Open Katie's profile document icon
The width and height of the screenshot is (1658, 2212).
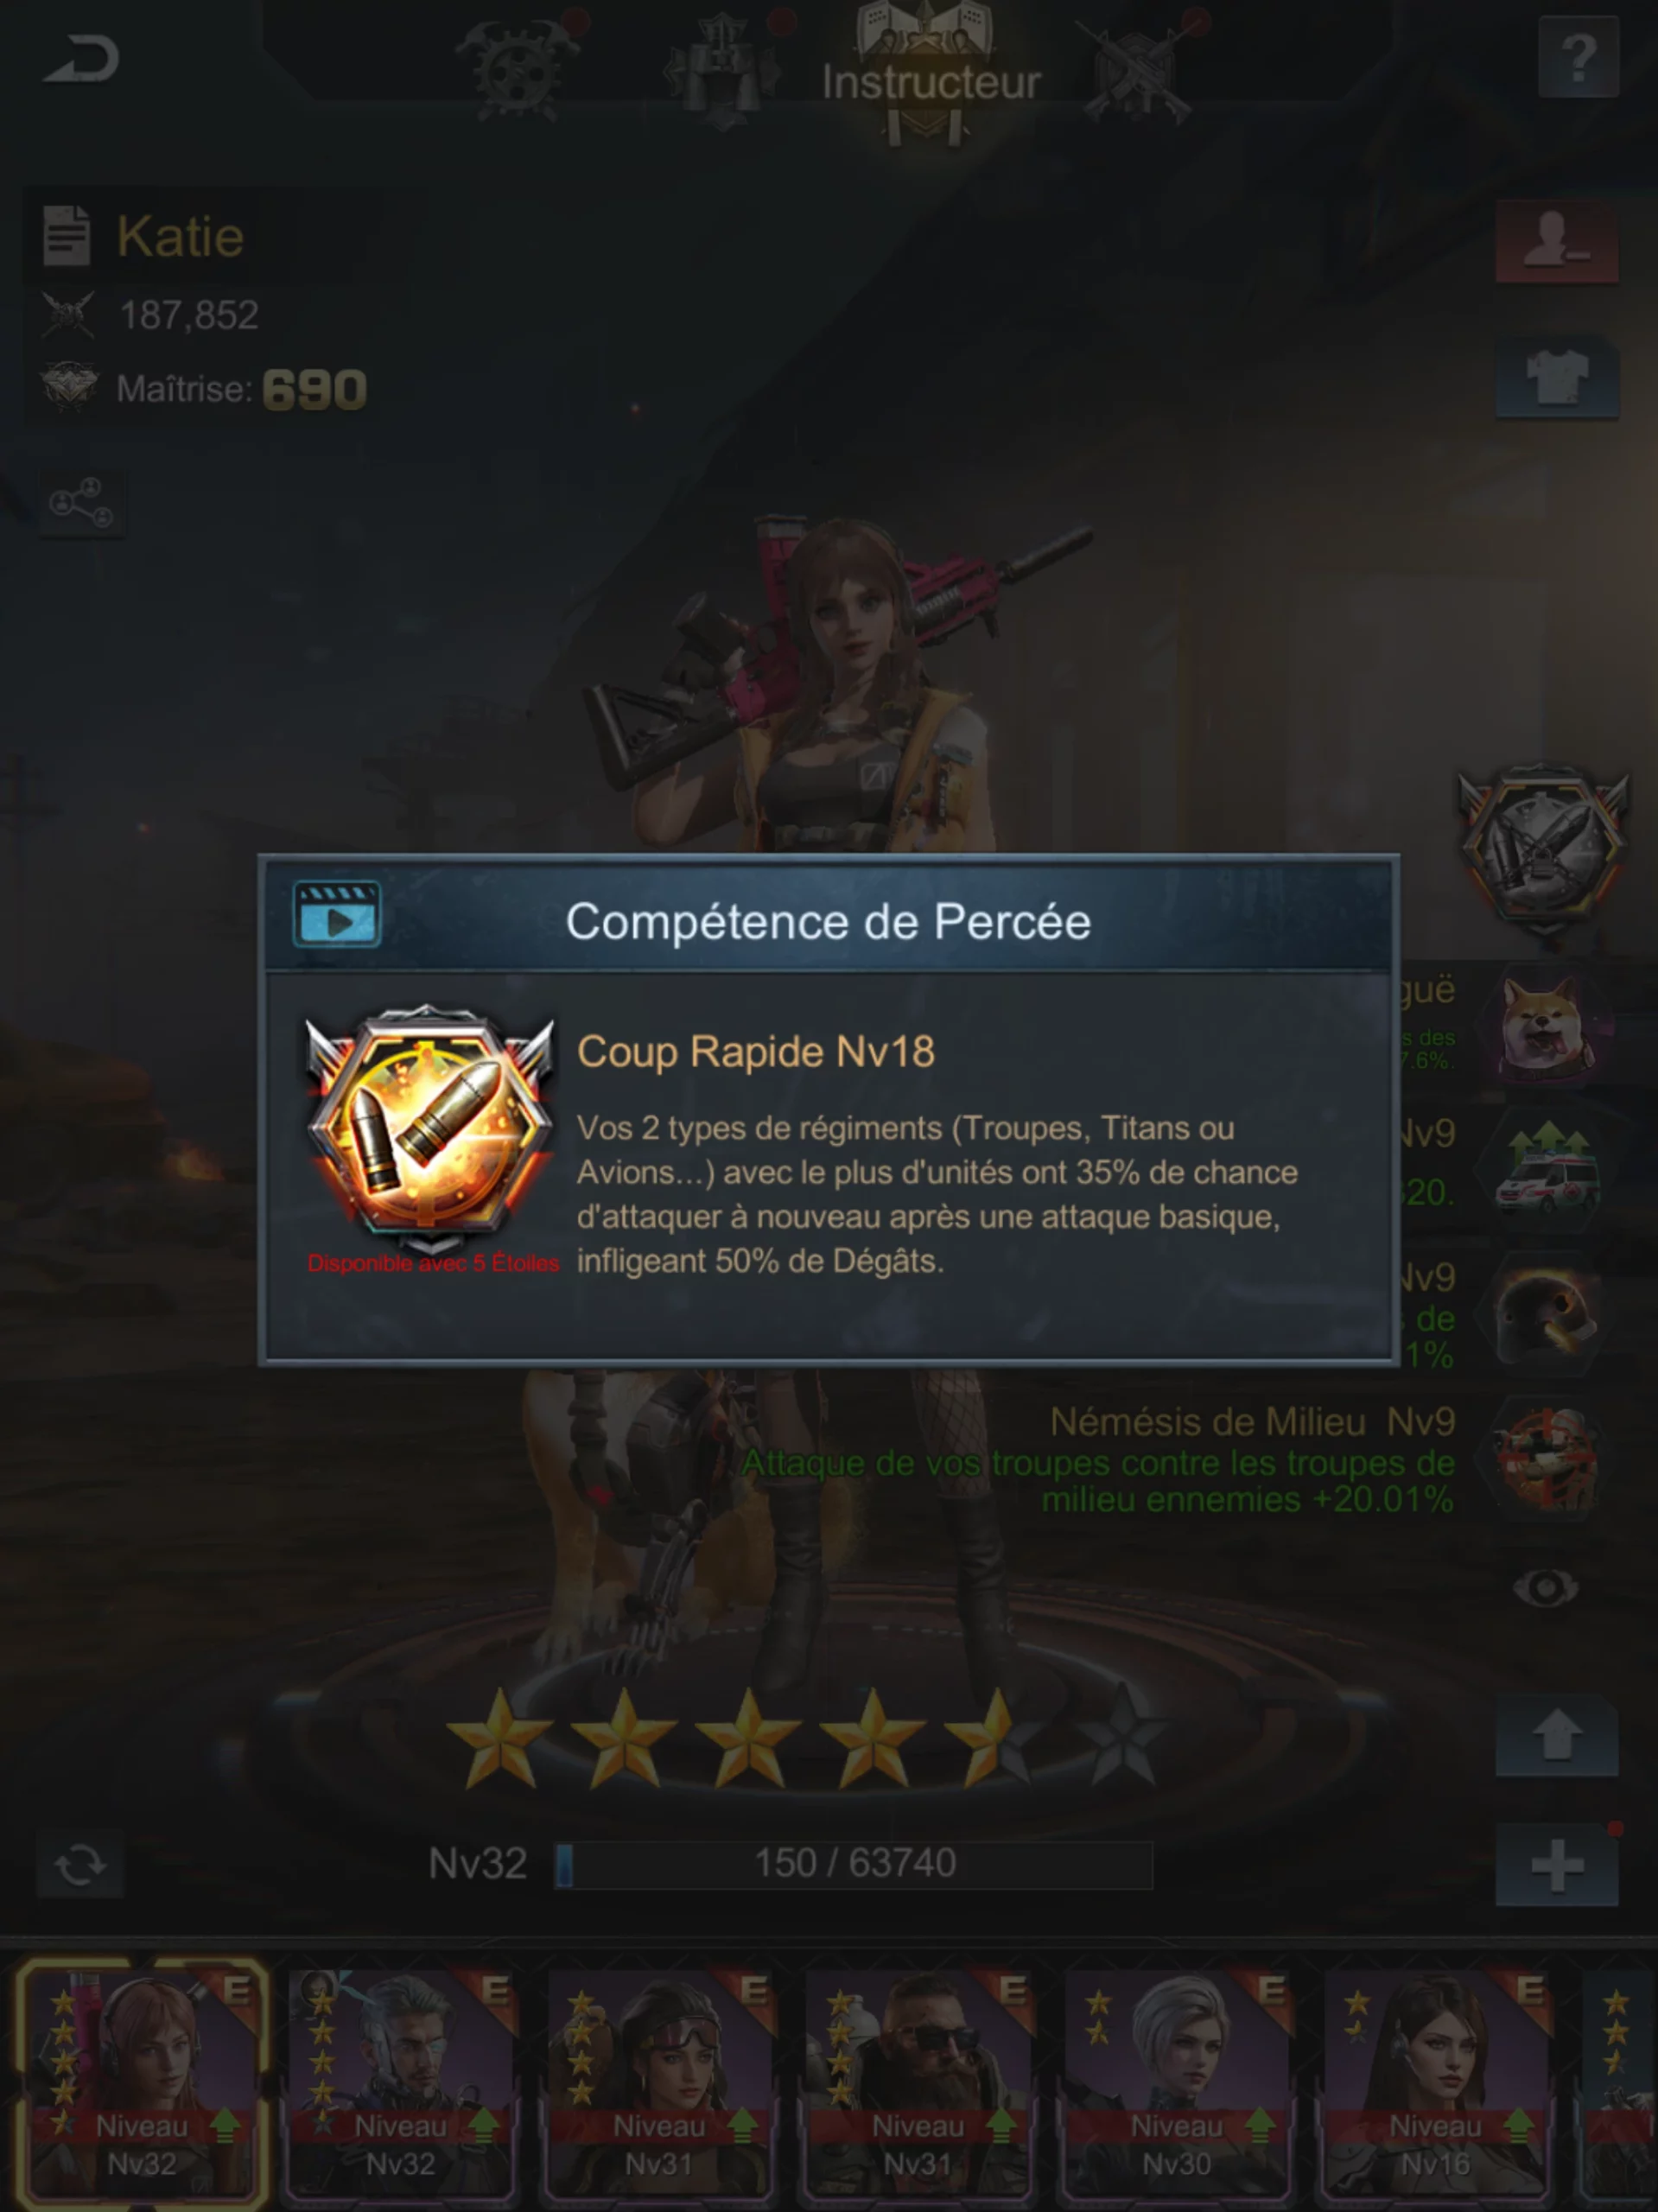pos(67,236)
